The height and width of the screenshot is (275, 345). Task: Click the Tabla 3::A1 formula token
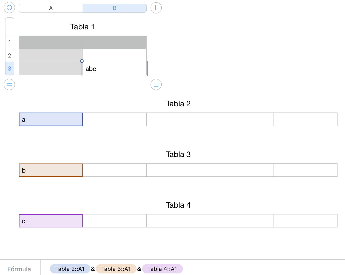click(x=116, y=269)
